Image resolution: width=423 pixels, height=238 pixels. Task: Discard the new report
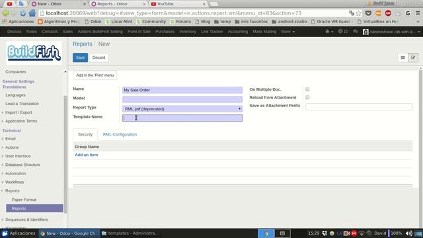pyautogui.click(x=98, y=58)
